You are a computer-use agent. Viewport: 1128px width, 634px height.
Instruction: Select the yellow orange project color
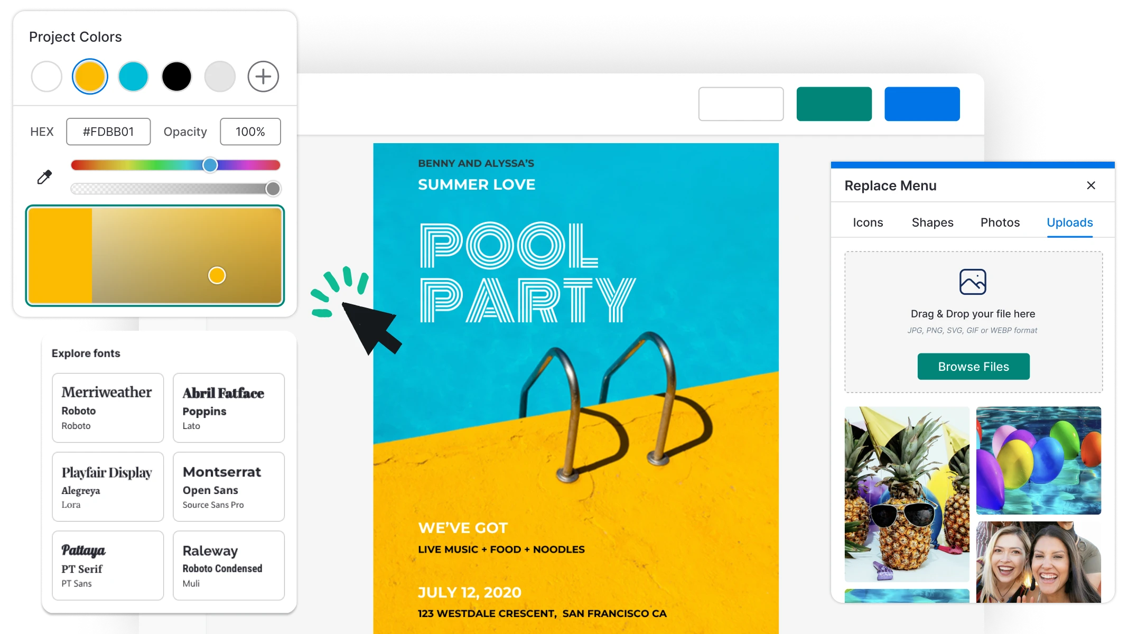pyautogui.click(x=89, y=75)
